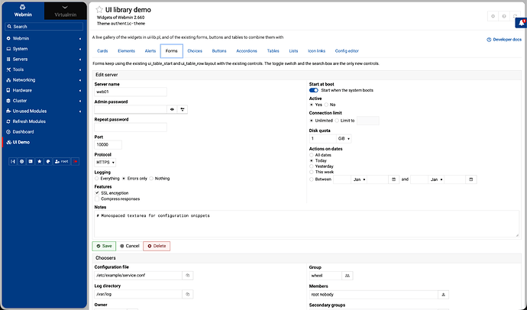
Task: Open the Developer docs link
Action: coord(504,40)
